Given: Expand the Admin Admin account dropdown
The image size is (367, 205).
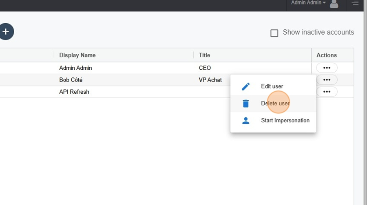Looking at the screenshot, I should pos(308,2).
